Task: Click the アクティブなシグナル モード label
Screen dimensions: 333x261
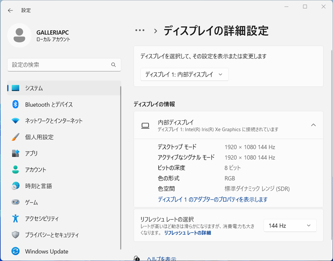Action: coord(186,157)
